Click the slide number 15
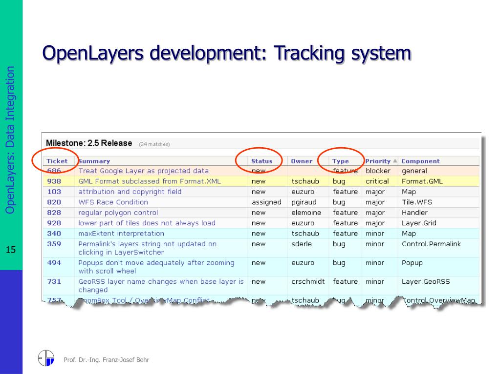 pos(11,250)
